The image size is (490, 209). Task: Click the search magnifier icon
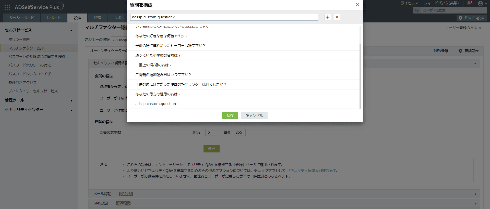416,10
